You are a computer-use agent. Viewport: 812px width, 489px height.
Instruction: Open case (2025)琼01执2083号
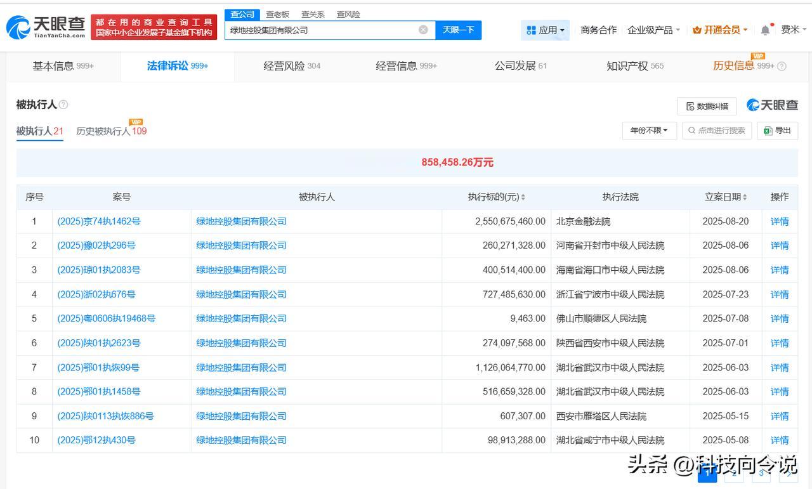[98, 270]
